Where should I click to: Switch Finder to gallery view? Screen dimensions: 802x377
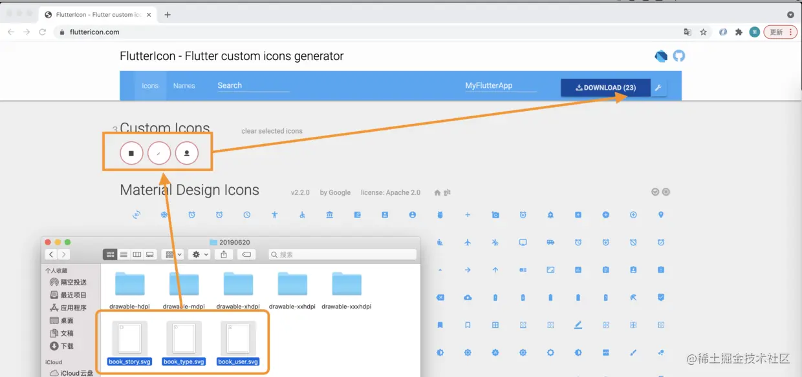coord(150,255)
